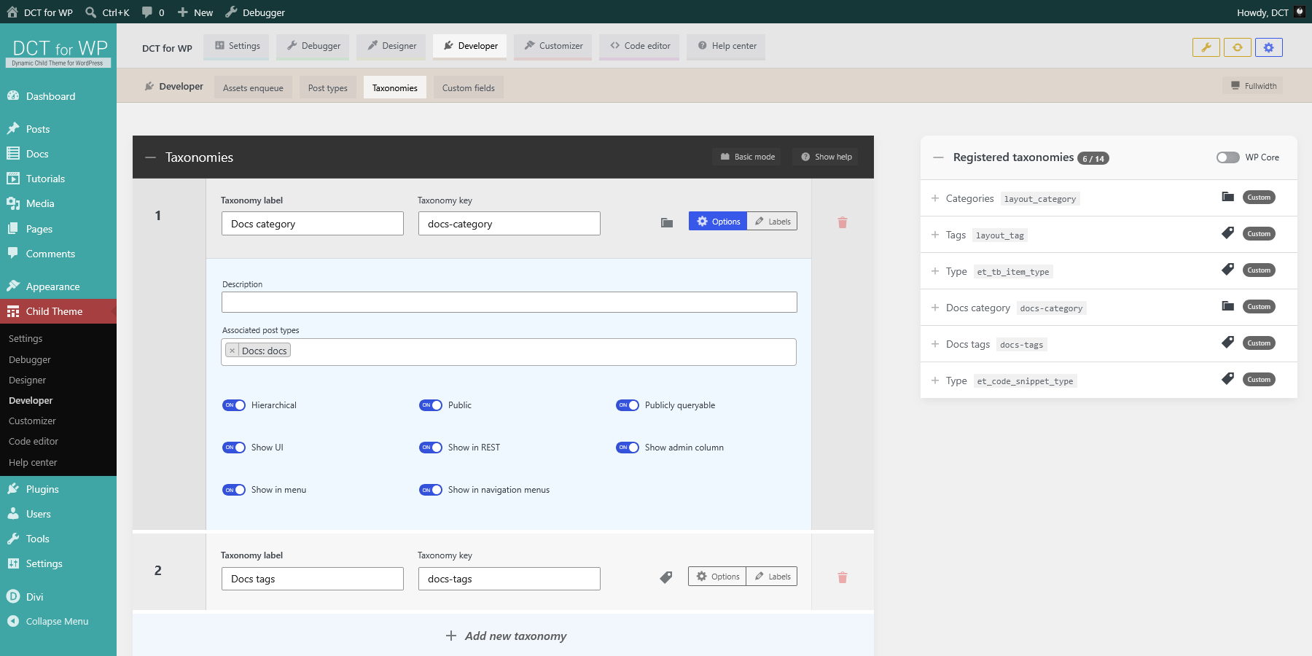Click folder icon beside docs-category key
Image resolution: width=1312 pixels, height=656 pixels.
[667, 222]
